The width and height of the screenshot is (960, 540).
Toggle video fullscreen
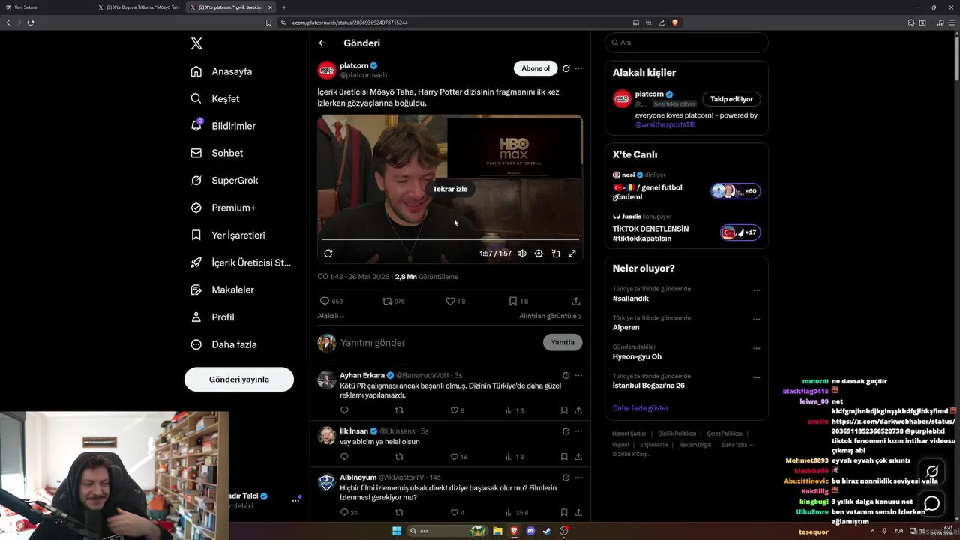click(572, 253)
